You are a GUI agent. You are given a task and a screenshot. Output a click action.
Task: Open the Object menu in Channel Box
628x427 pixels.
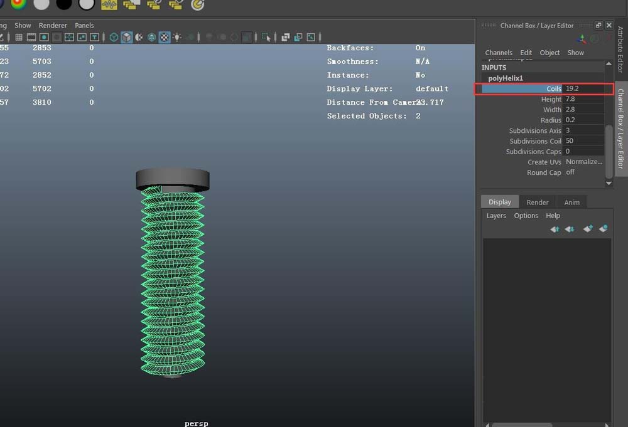tap(549, 53)
